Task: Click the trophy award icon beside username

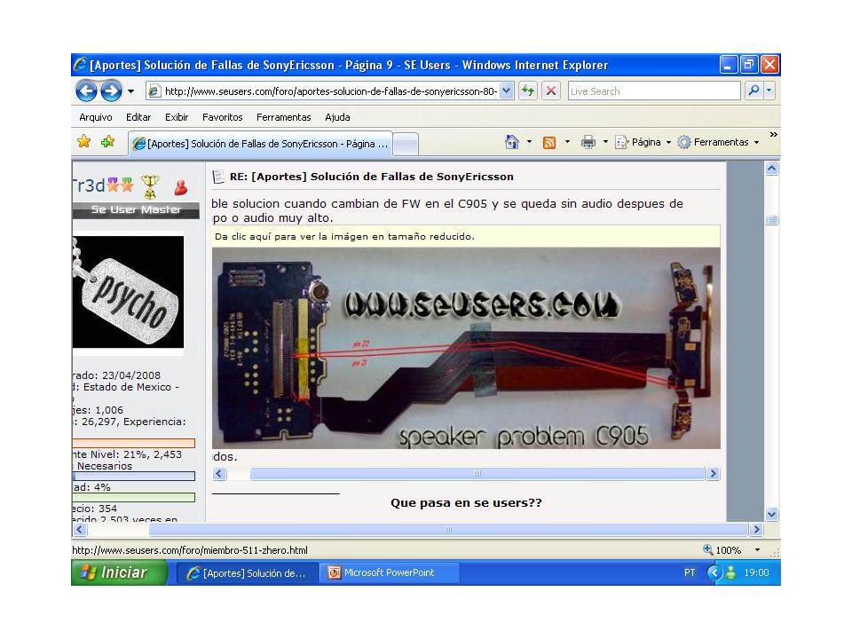Action: click(x=150, y=187)
